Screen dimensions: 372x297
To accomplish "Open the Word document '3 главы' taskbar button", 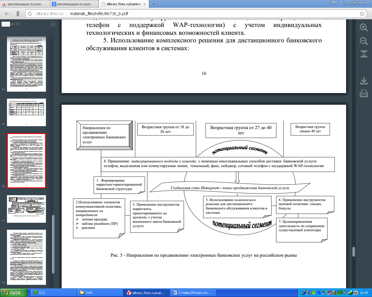I will [x=194, y=293].
